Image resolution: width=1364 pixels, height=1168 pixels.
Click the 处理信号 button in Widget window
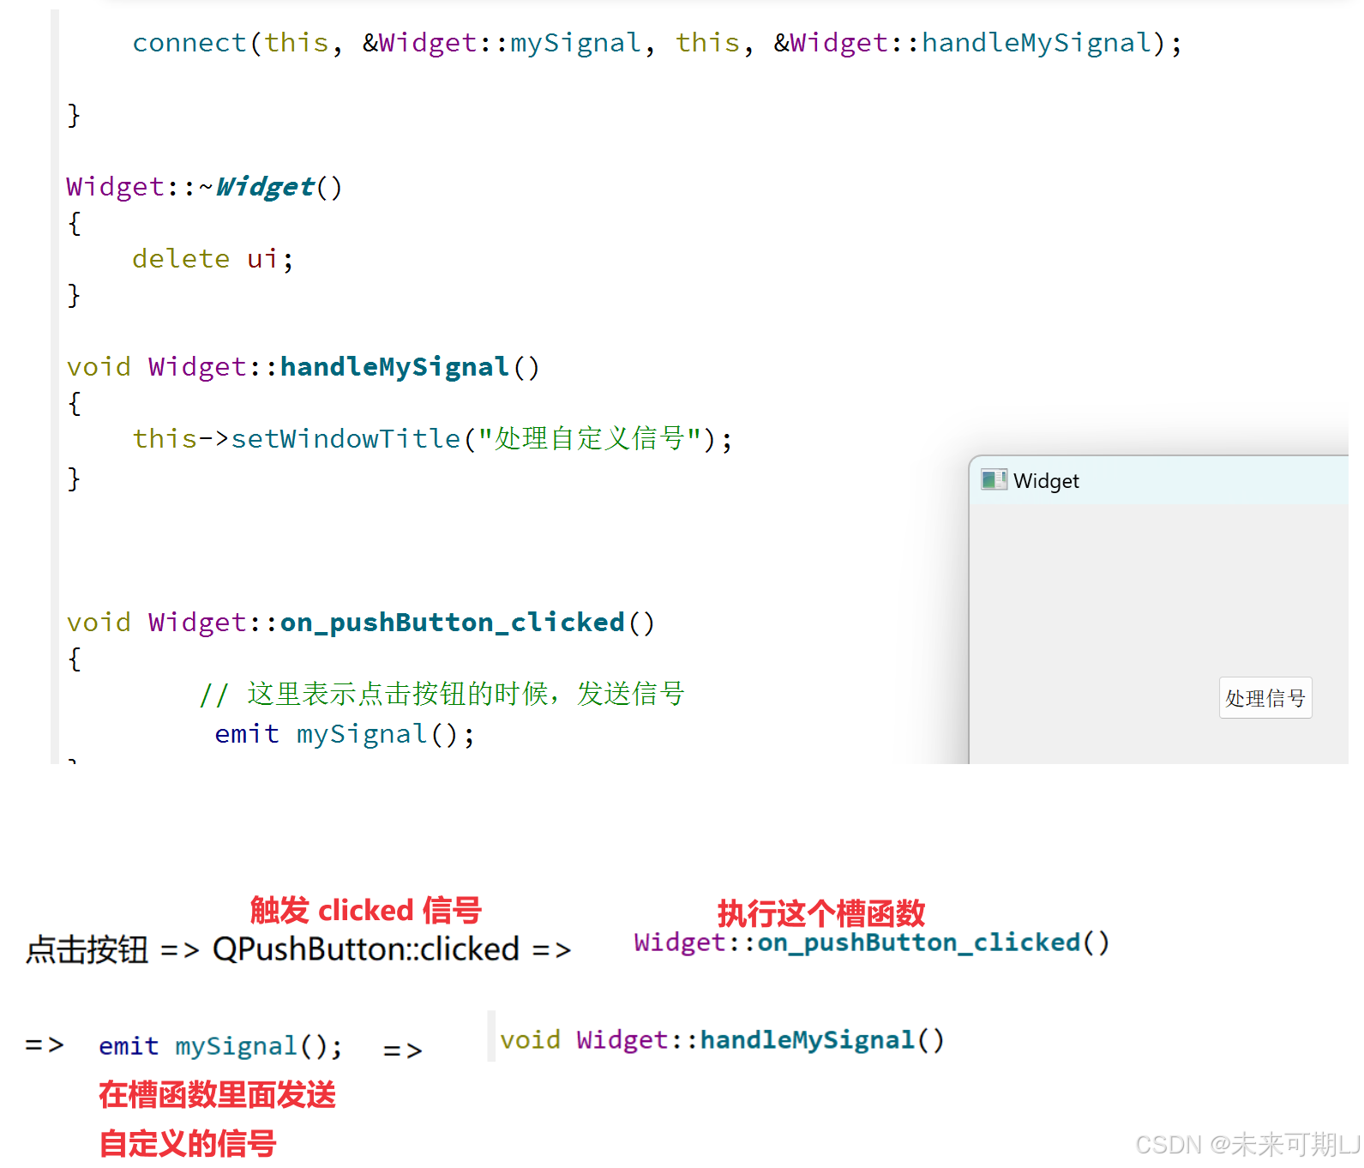click(1265, 698)
